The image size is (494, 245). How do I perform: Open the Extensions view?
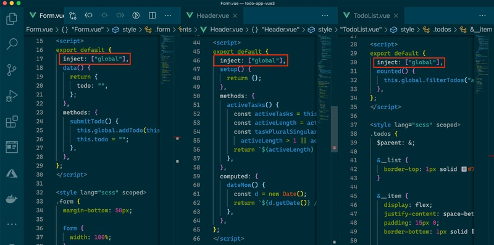pos(12,122)
